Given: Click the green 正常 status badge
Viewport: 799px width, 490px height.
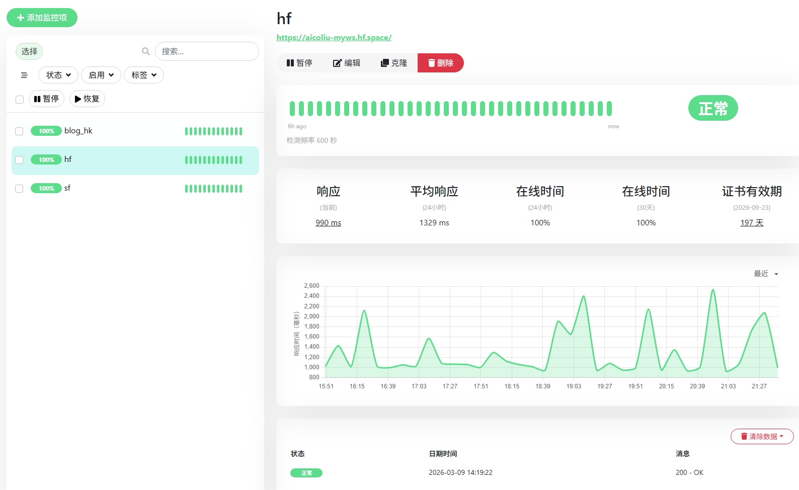Looking at the screenshot, I should point(713,108).
